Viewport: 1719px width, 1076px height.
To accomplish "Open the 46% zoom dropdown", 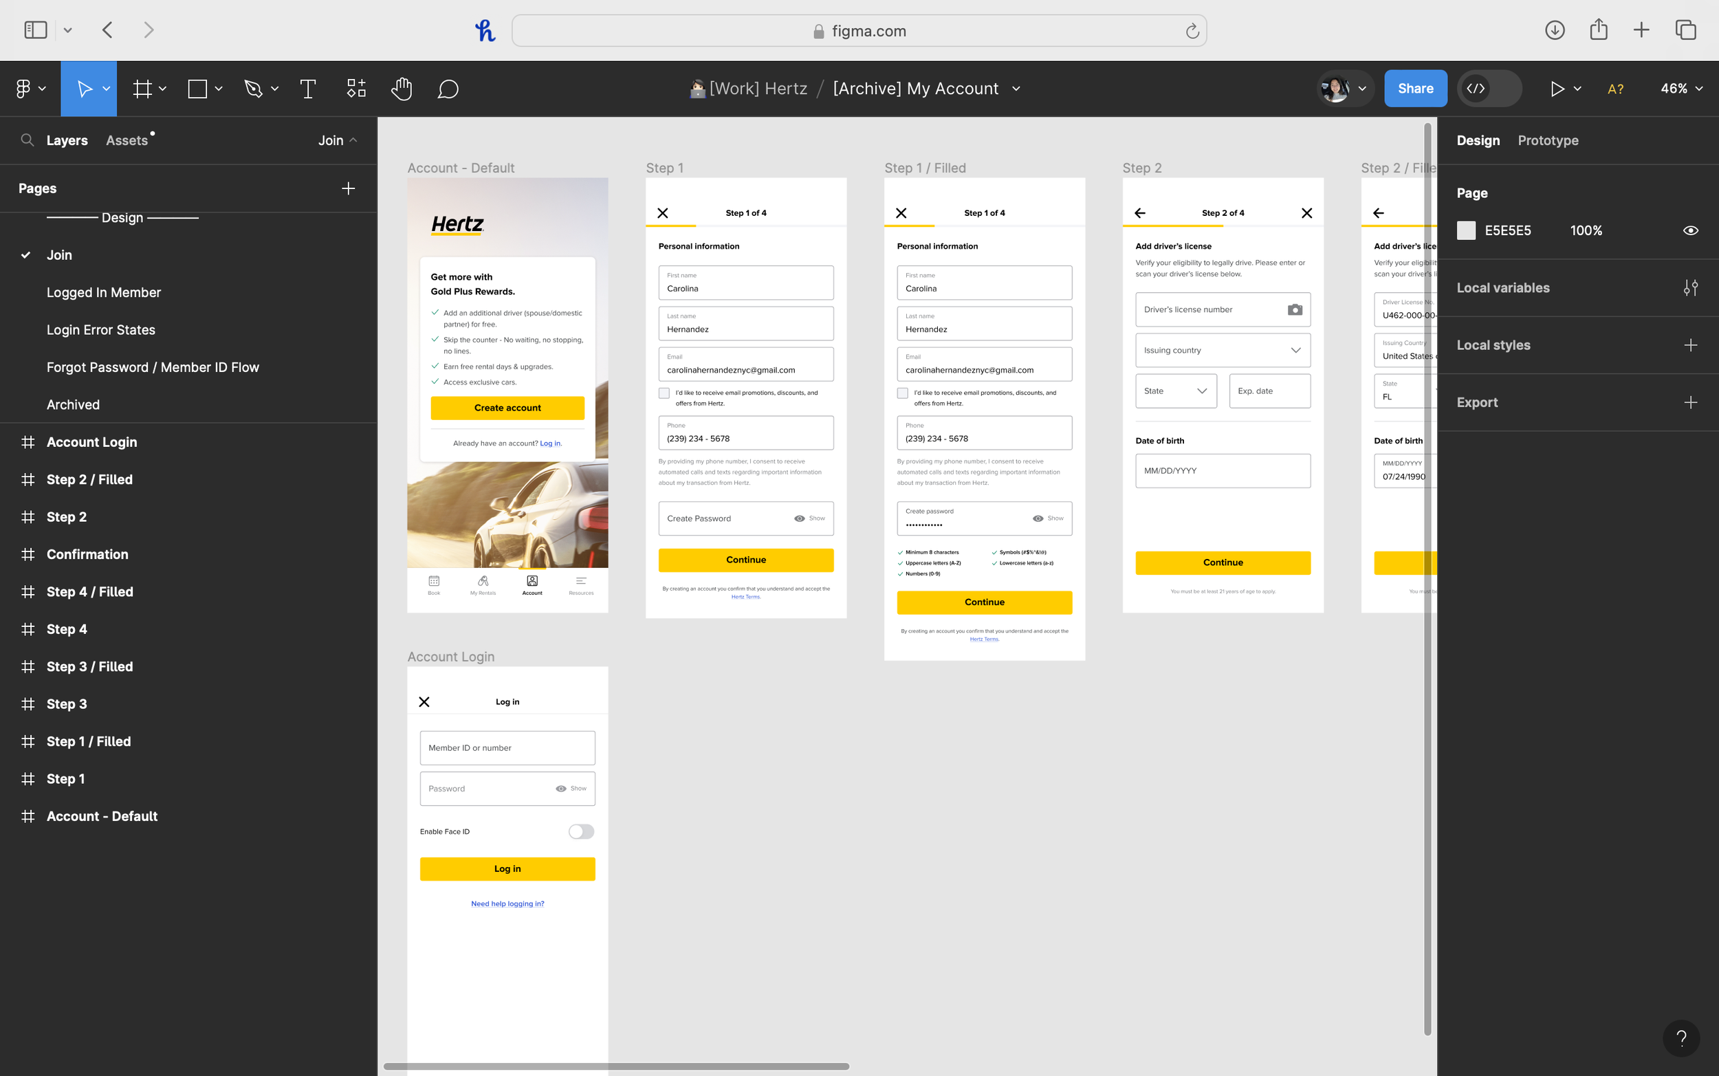I will pos(1681,89).
